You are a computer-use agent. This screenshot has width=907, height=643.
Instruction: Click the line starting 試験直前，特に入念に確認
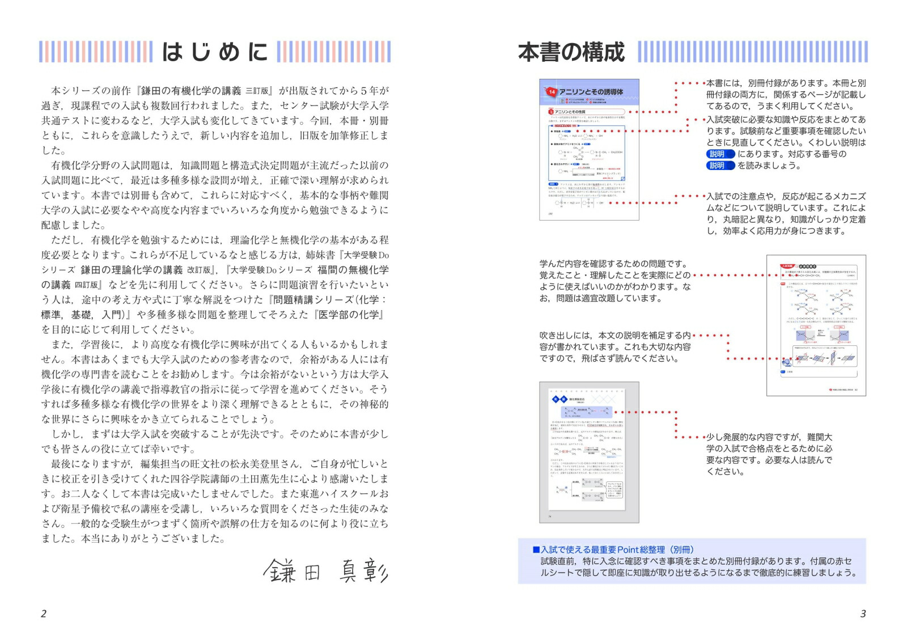click(x=697, y=561)
